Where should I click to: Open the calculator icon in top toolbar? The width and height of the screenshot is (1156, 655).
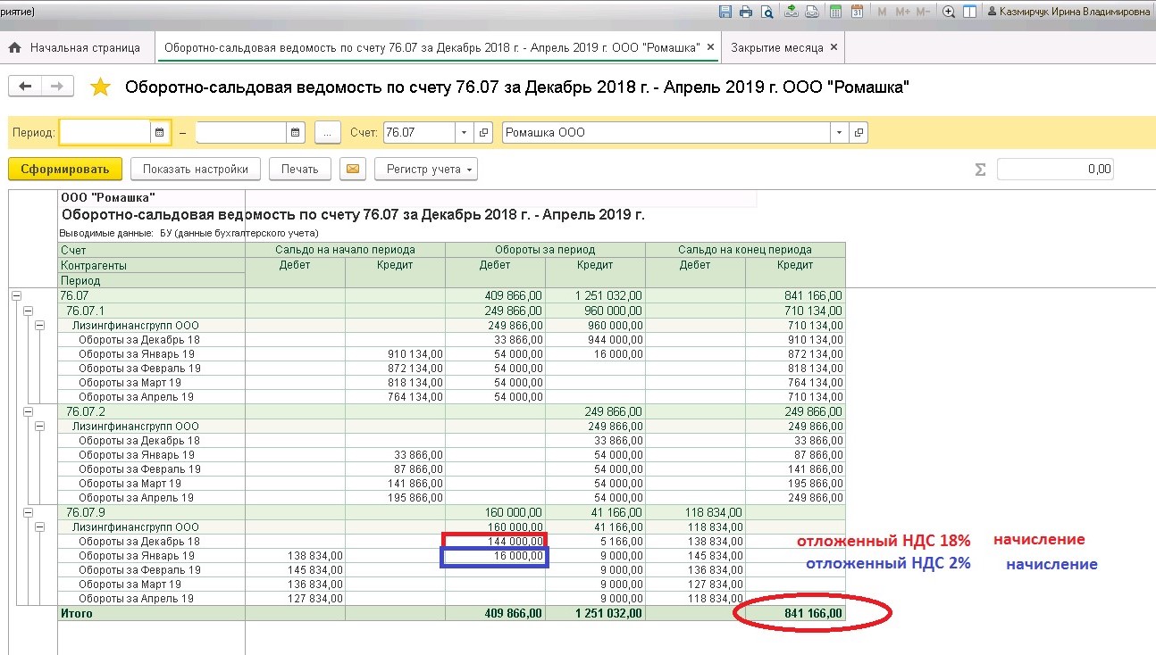[x=835, y=12]
